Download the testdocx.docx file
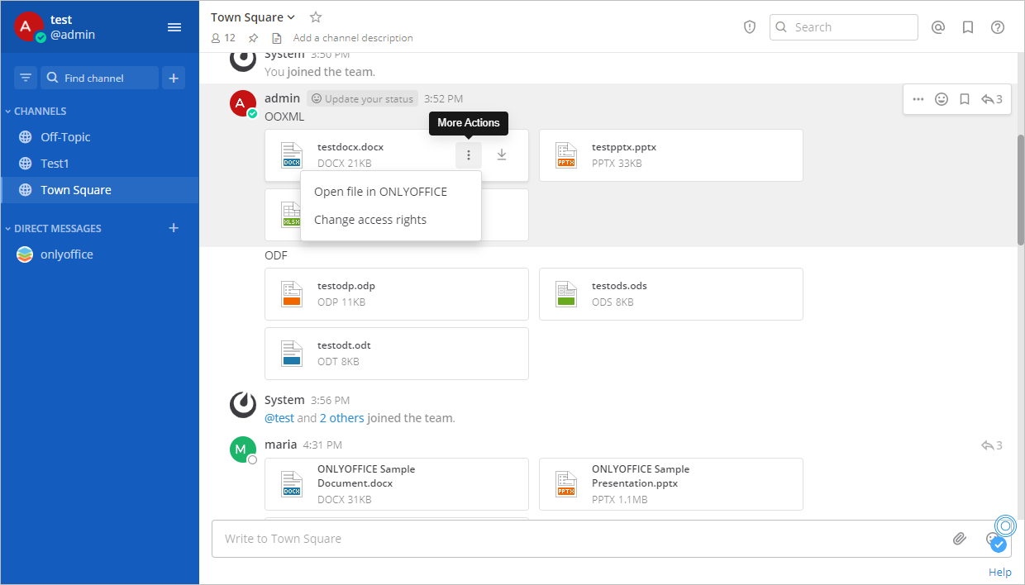 tap(502, 155)
